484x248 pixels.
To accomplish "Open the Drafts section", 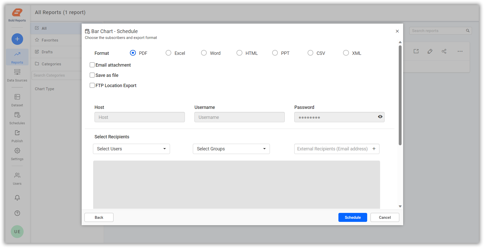I will [x=47, y=52].
